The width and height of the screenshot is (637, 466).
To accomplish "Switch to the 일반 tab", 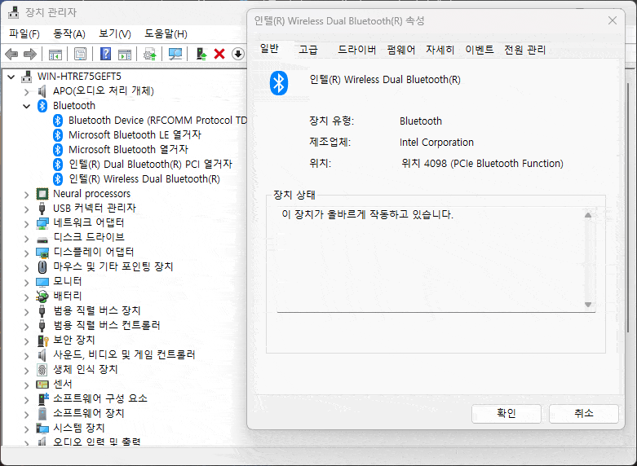I will tap(269, 49).
